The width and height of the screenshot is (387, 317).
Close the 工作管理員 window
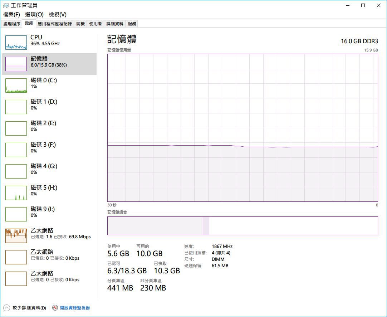point(379,5)
